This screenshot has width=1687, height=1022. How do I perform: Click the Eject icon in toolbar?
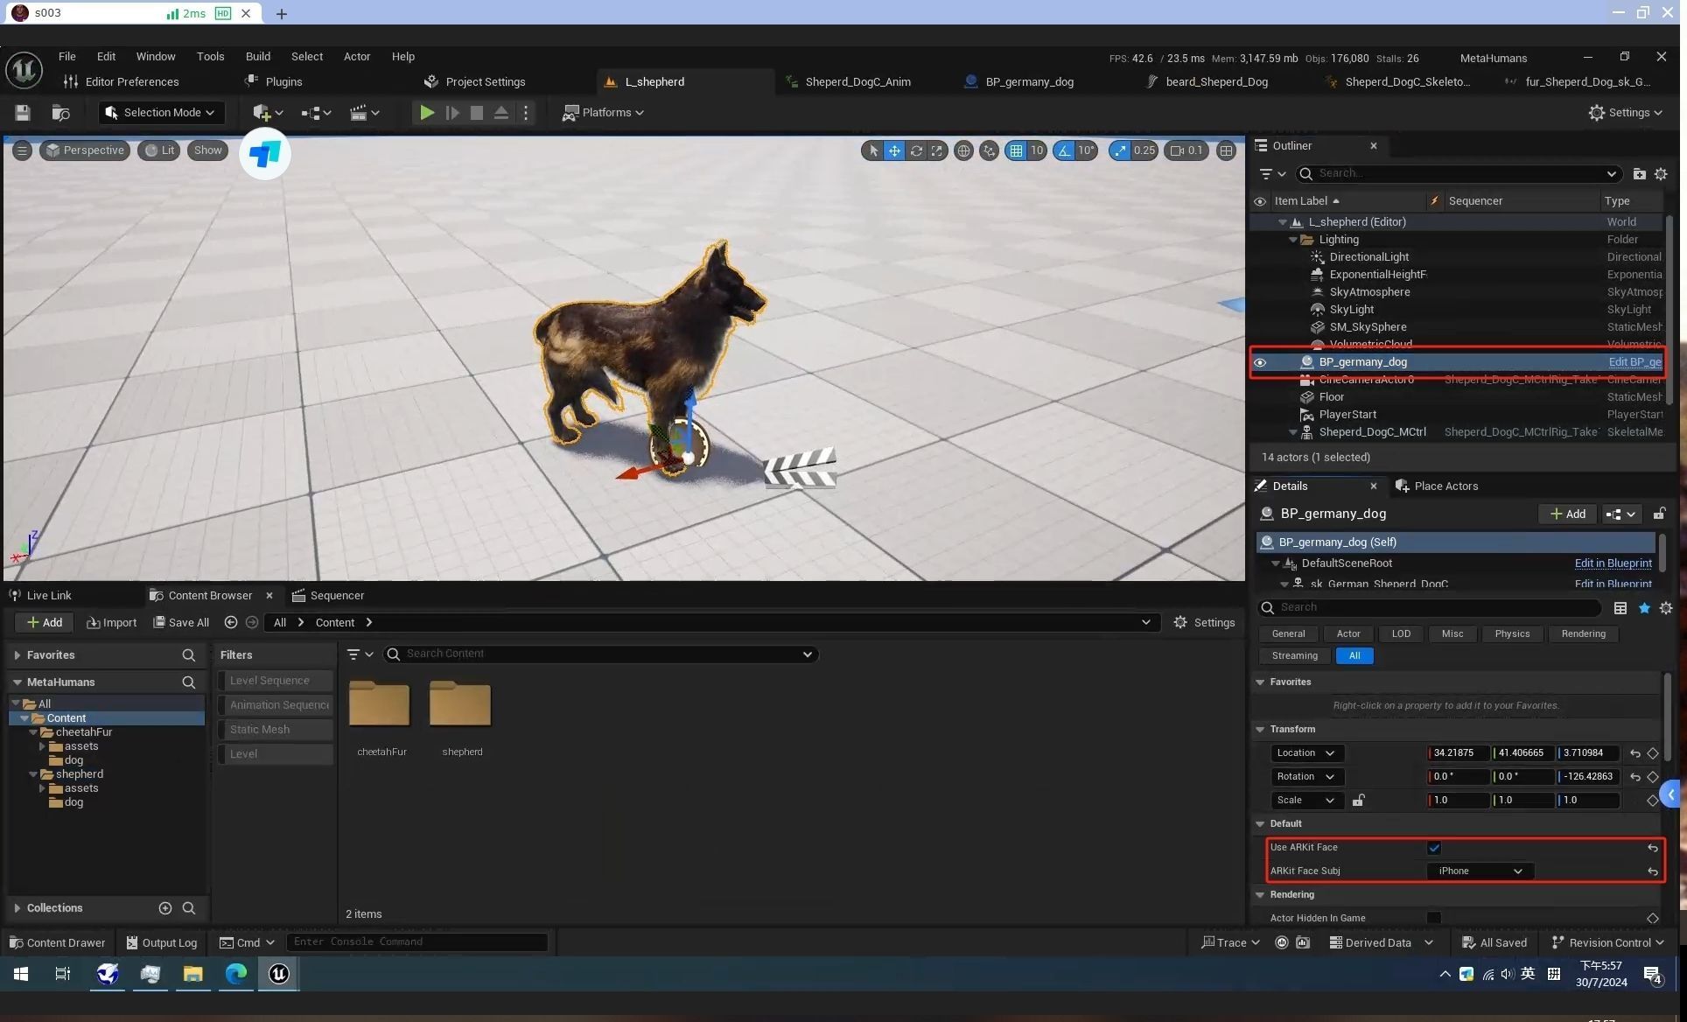pos(501,113)
